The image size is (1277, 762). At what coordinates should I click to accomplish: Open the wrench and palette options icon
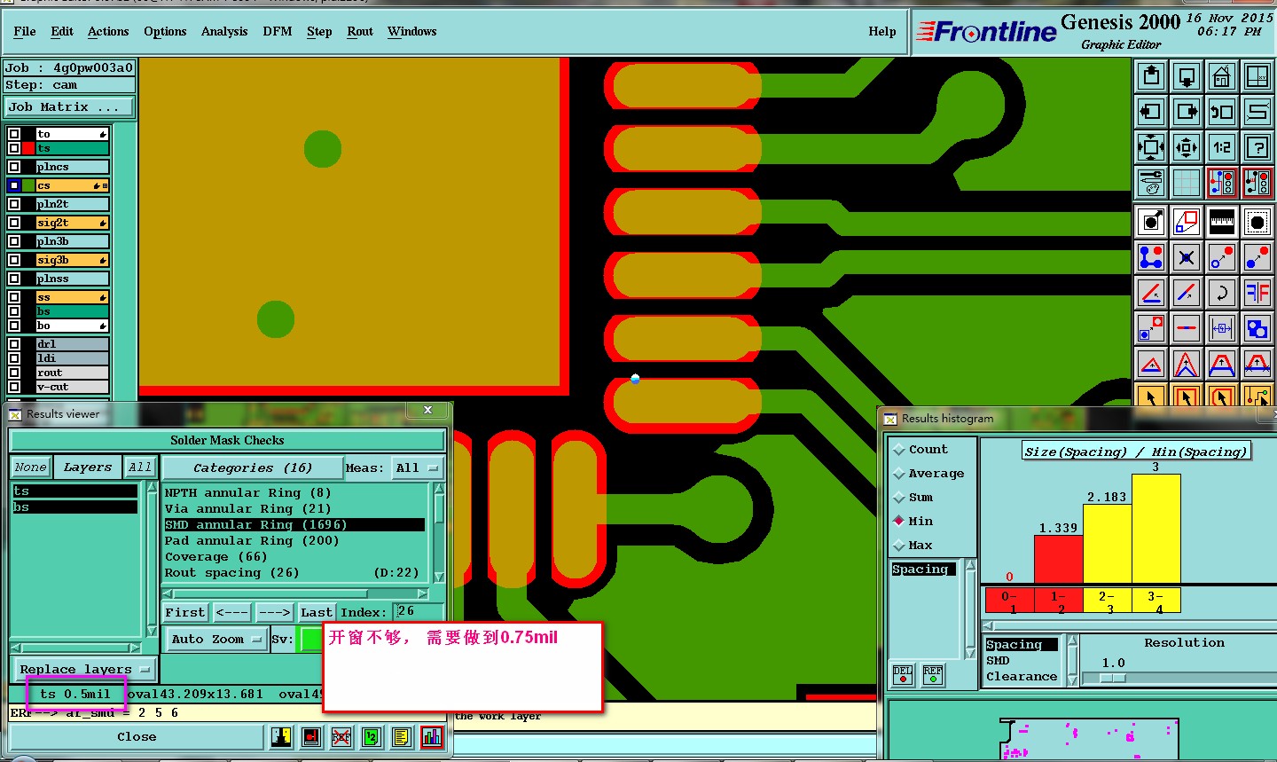click(x=1151, y=184)
